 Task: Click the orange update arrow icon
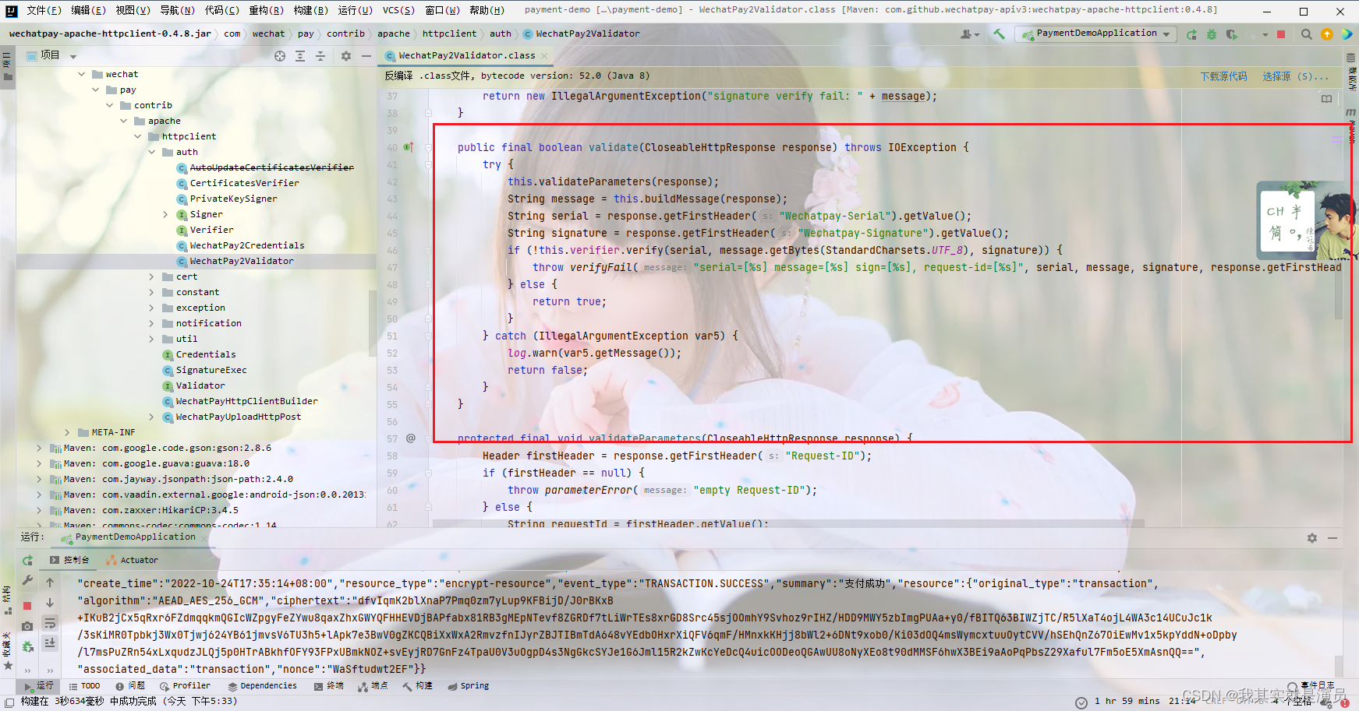1327,34
